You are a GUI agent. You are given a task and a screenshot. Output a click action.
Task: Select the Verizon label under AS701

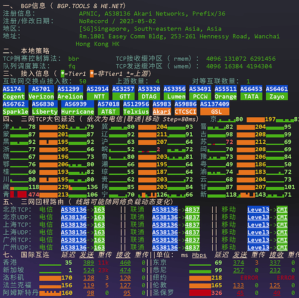tap(41, 97)
